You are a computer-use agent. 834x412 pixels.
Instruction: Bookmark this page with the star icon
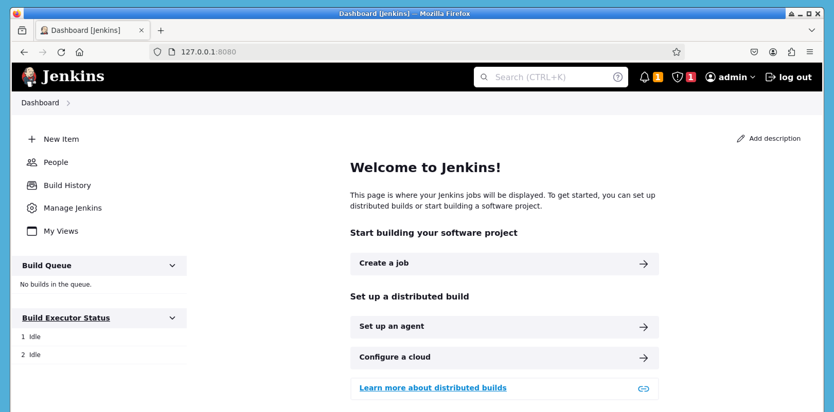tap(676, 52)
